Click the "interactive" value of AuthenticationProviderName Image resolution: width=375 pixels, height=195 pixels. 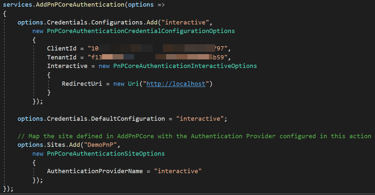pyautogui.click(x=178, y=171)
